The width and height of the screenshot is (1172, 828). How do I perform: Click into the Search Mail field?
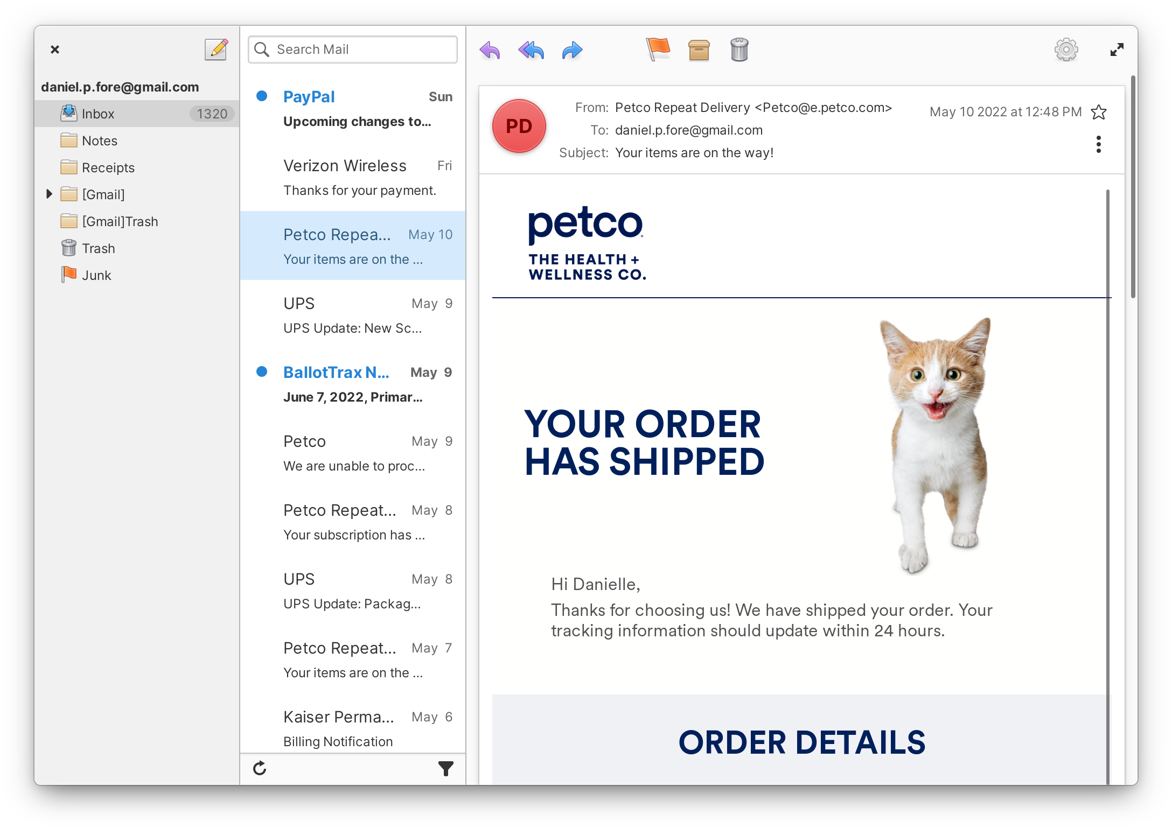pos(353,50)
